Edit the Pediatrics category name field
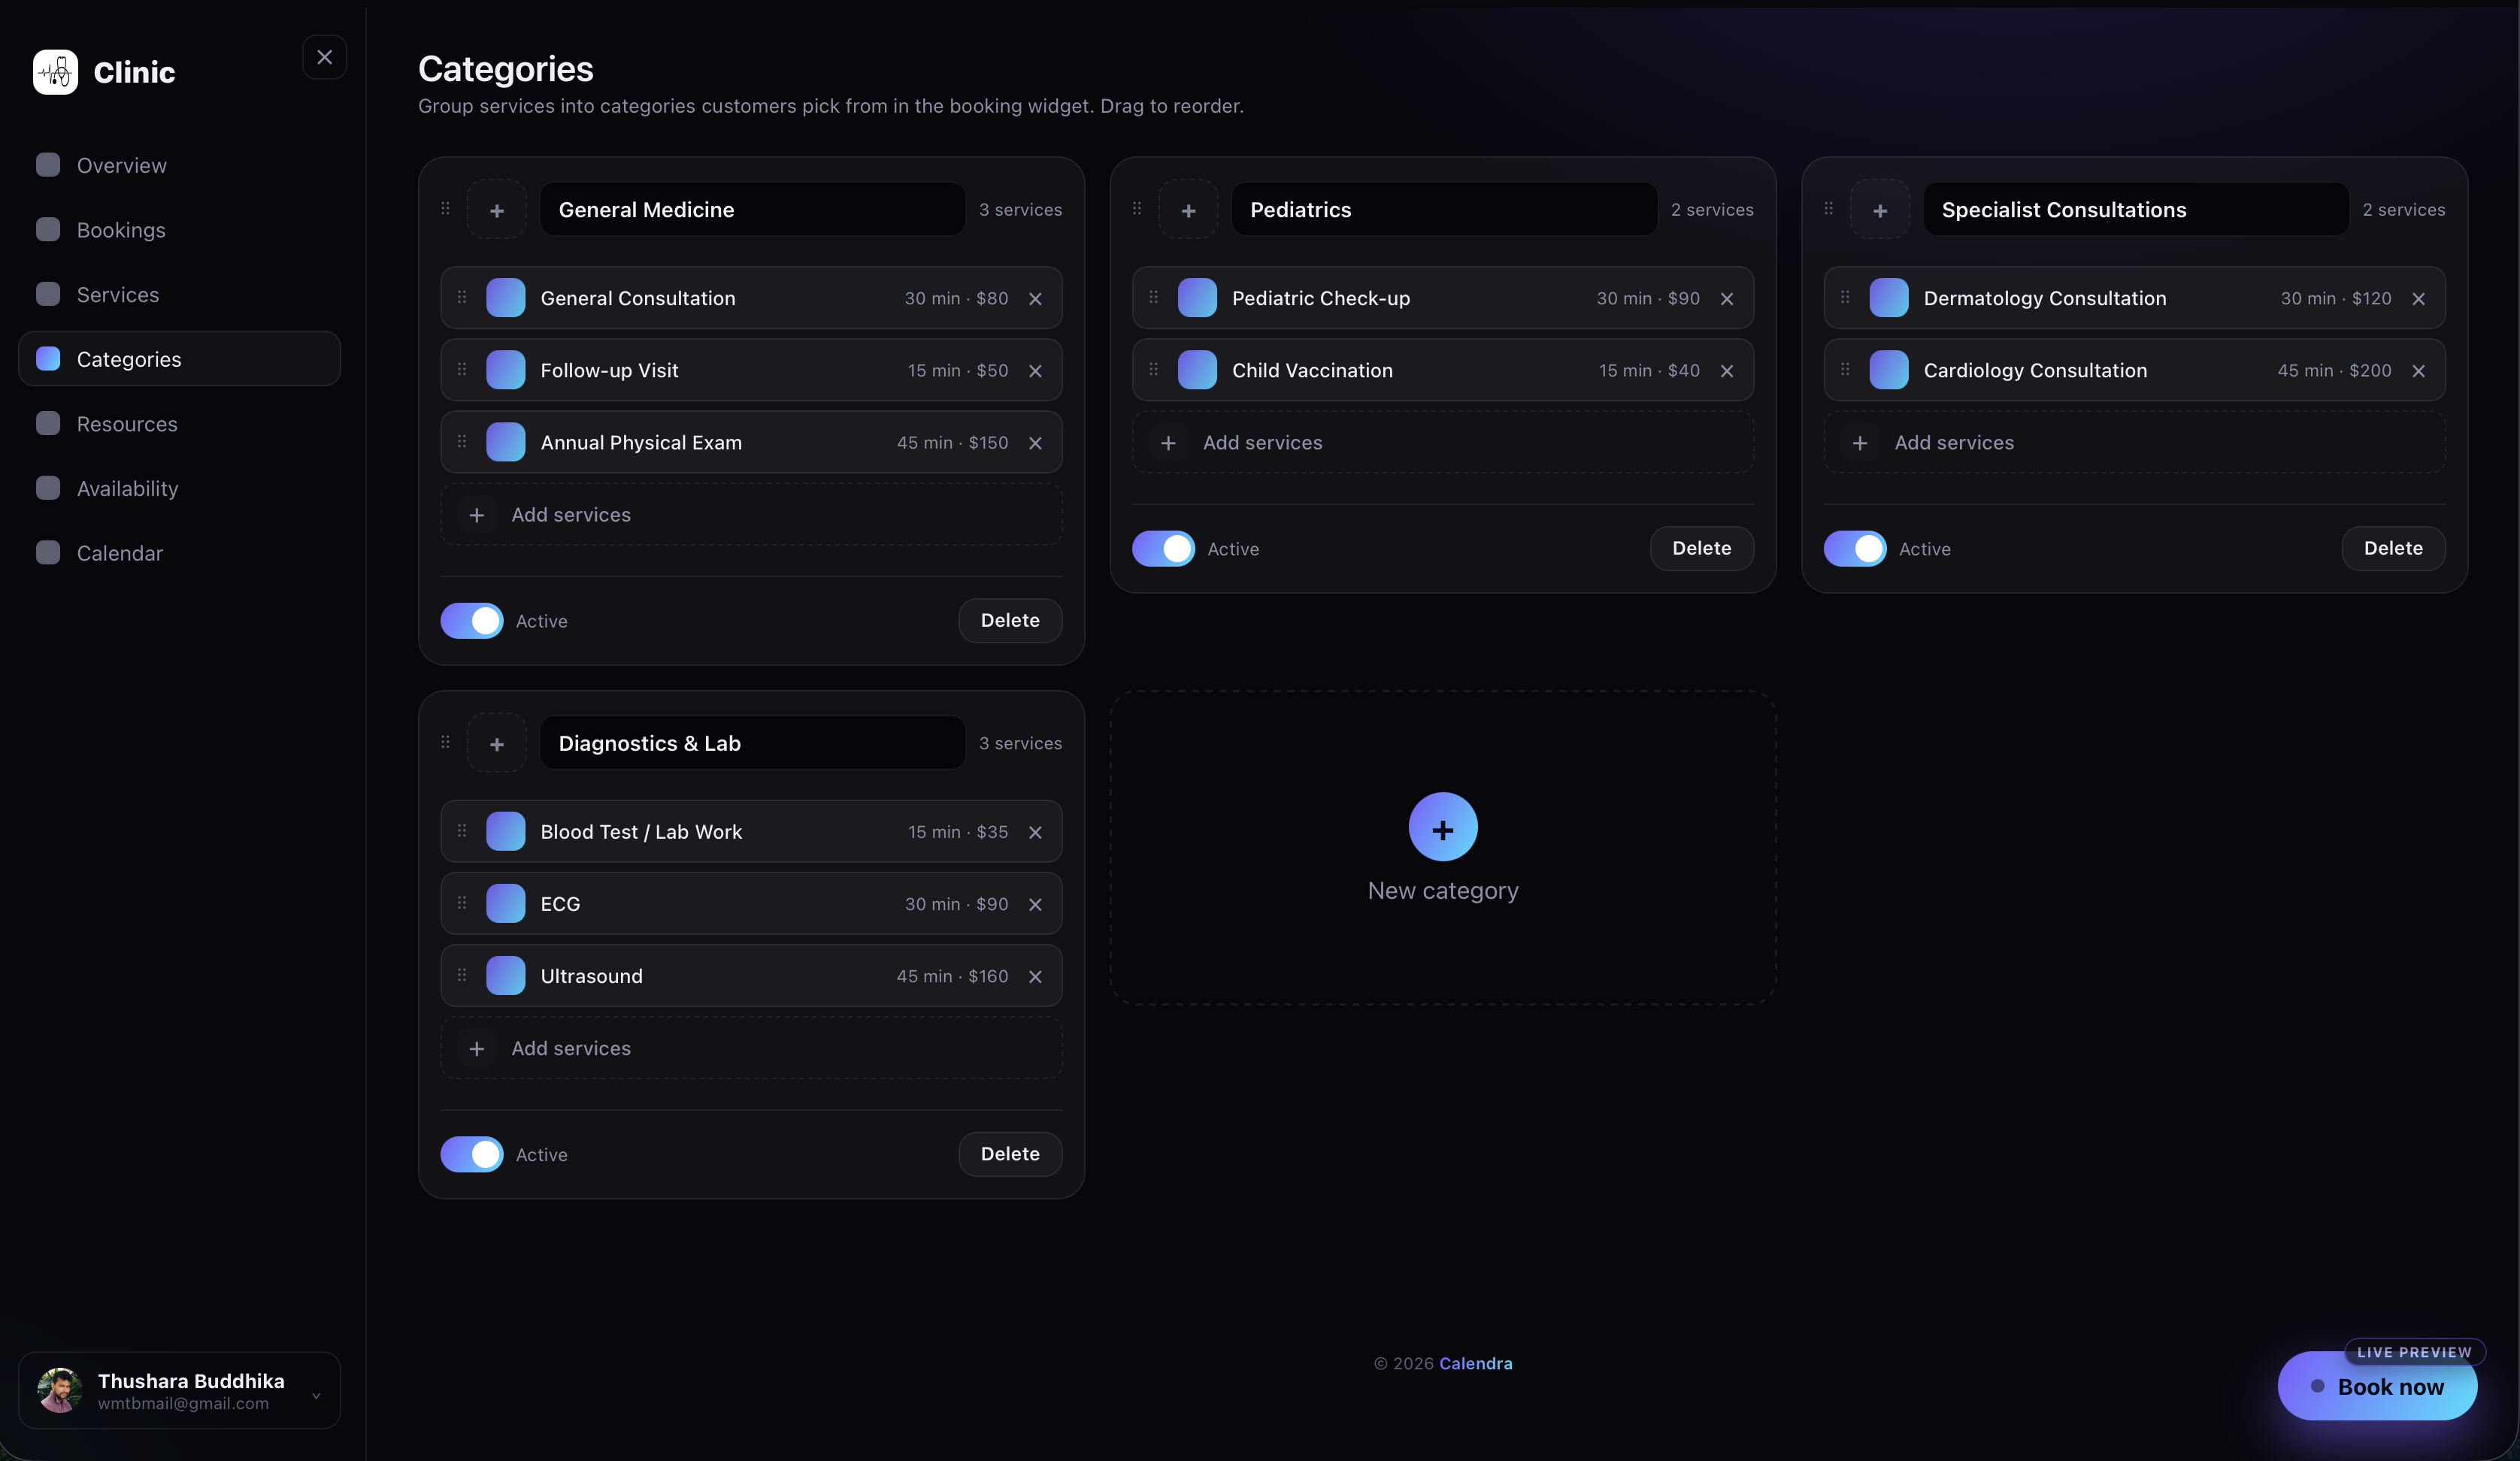Screen dimensions: 2520x1461 (x=1444, y=210)
